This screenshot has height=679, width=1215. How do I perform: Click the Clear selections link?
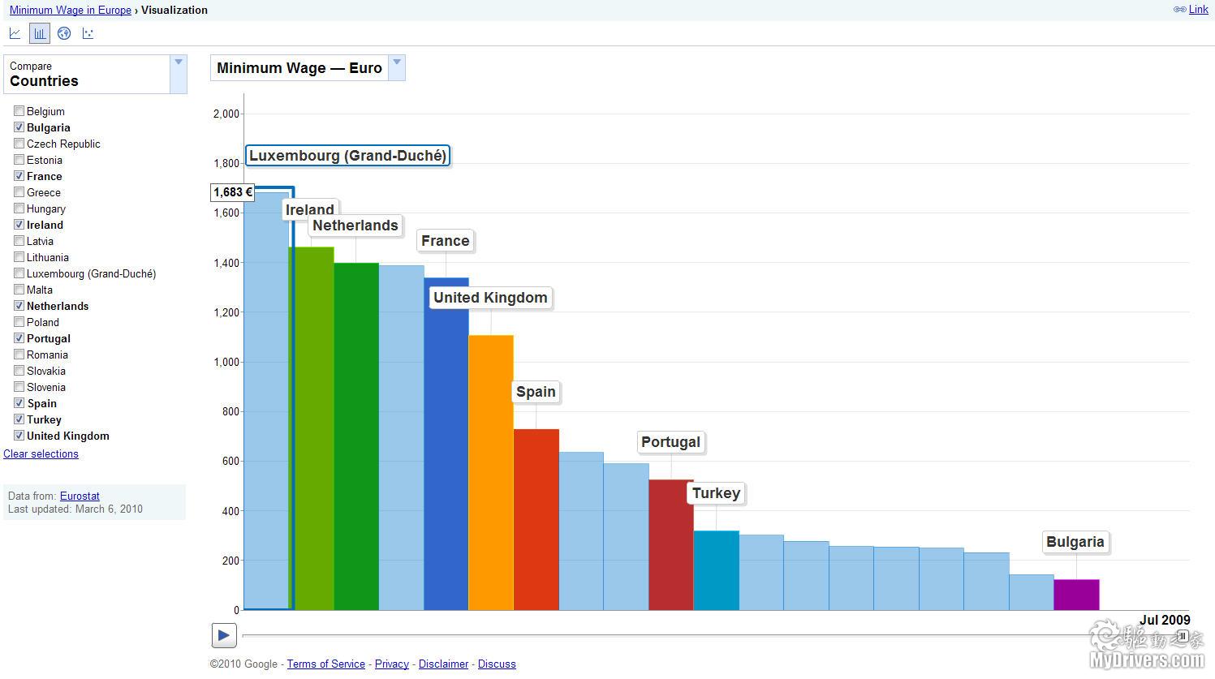pyautogui.click(x=41, y=453)
